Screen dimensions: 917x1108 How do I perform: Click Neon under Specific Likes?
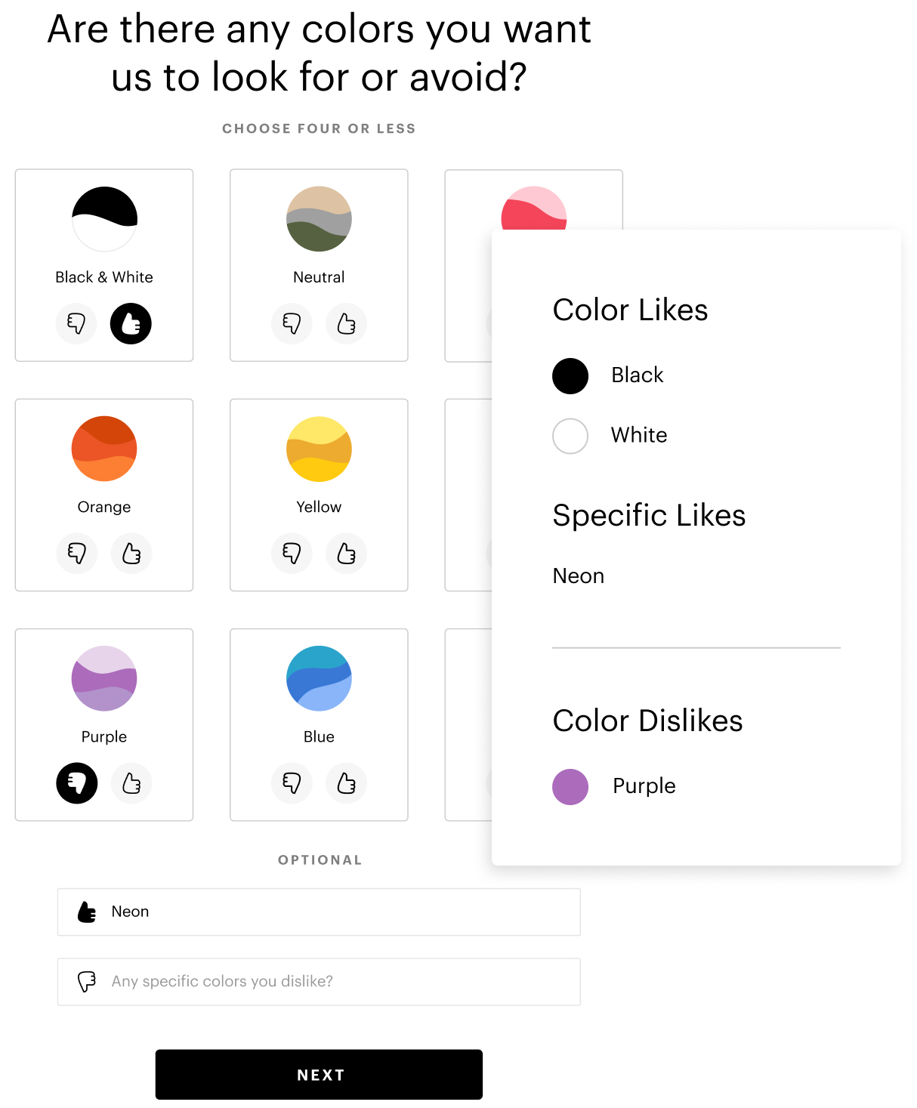pyautogui.click(x=579, y=576)
